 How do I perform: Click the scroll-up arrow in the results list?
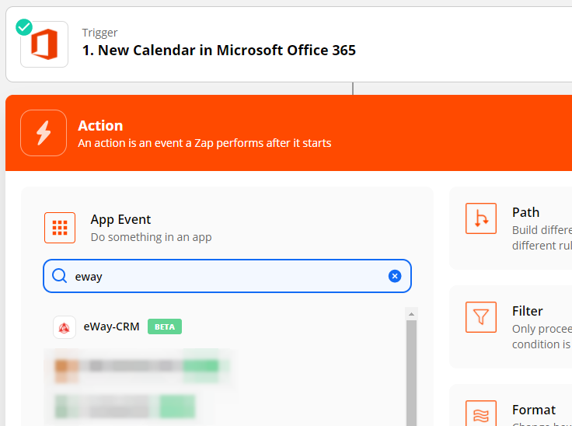pyautogui.click(x=411, y=314)
